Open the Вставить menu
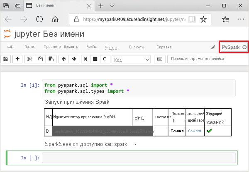 tap(71, 47)
